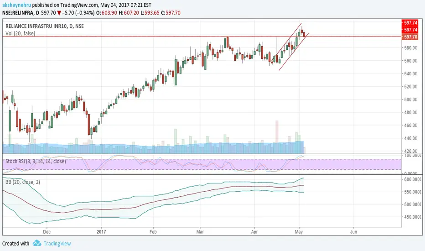Click the 450.0000 Bollinger axis label
Viewport: 425px width, 251px height.
tap(413, 217)
